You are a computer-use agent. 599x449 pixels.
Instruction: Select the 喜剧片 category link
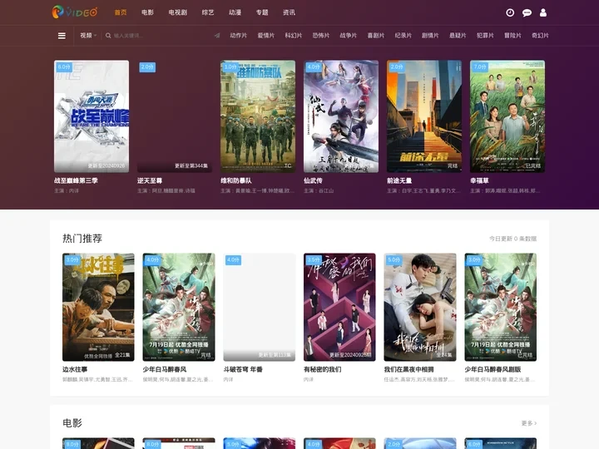(x=376, y=36)
